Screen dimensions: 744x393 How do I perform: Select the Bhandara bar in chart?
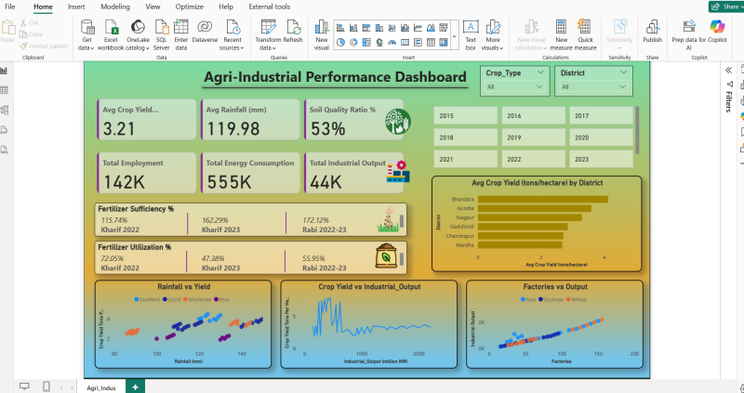[x=543, y=199]
